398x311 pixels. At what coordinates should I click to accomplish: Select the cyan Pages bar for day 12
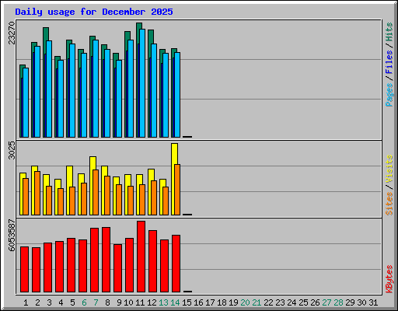point(154,90)
